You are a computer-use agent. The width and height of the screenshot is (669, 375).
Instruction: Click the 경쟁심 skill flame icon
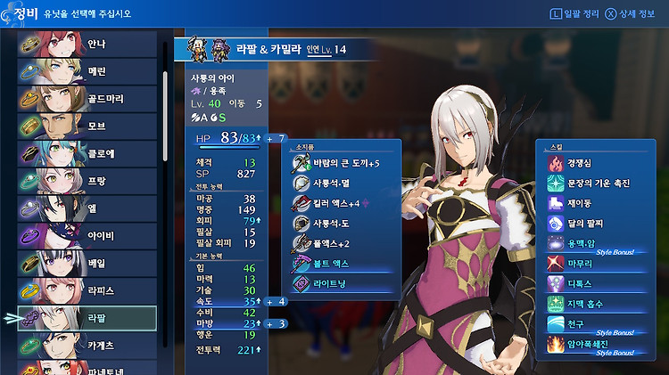[556, 163]
